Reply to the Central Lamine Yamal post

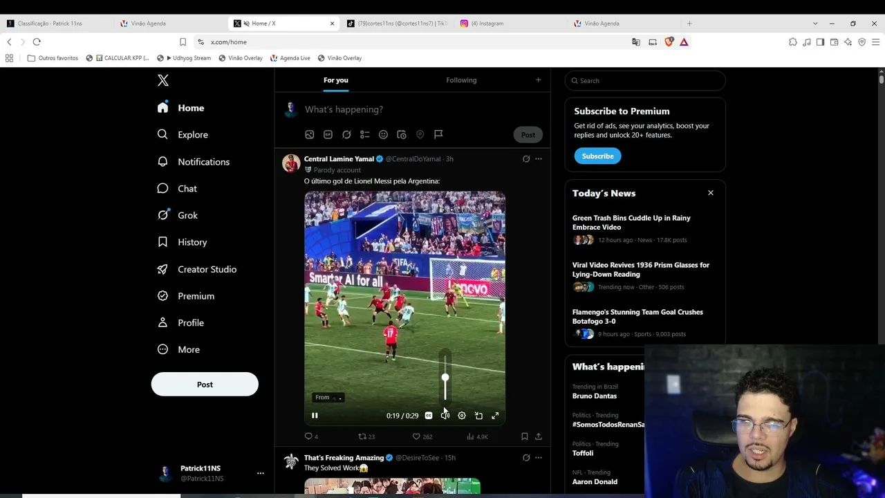click(x=311, y=436)
